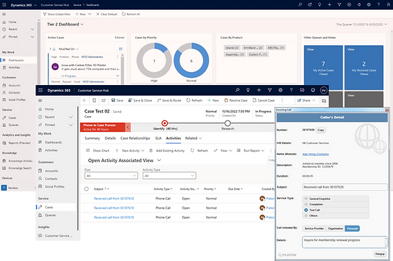Screen dimensions: 393x261
Task: Open app launcher waffle in back Dynamics window
Action: [5, 5]
